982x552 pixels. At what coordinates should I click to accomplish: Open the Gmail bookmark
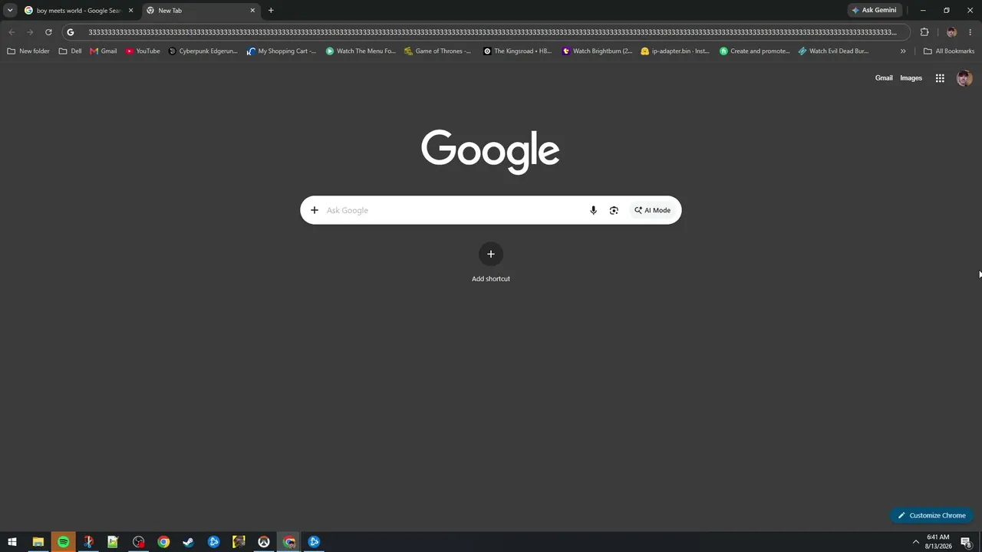pyautogui.click(x=104, y=51)
